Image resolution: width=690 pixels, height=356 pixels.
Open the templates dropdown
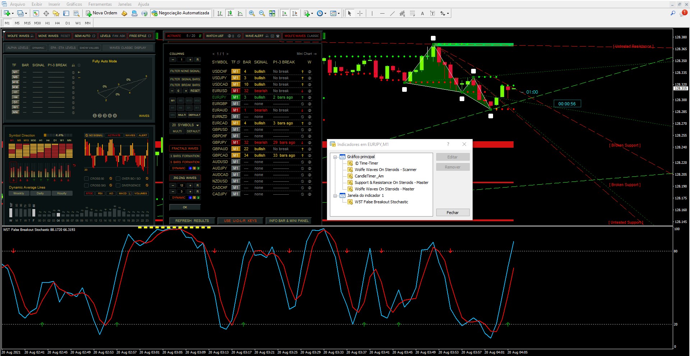[x=339, y=14]
